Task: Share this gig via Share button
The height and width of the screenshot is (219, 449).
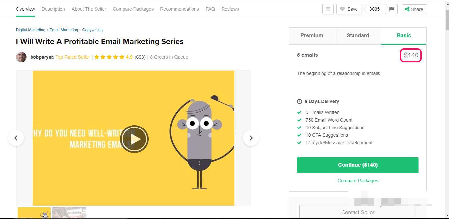Action: [414, 9]
